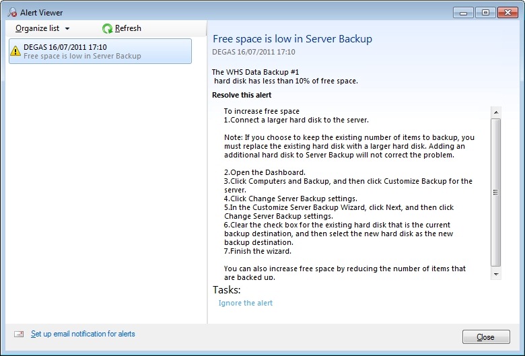525x356 pixels.
Task: Open the Organize list menu
Action: pos(38,28)
